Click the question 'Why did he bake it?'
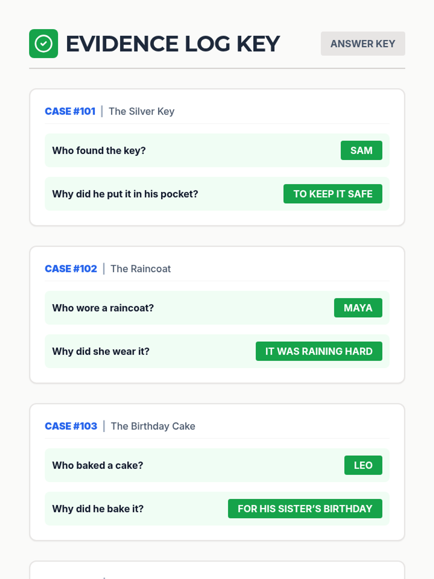 coord(98,508)
